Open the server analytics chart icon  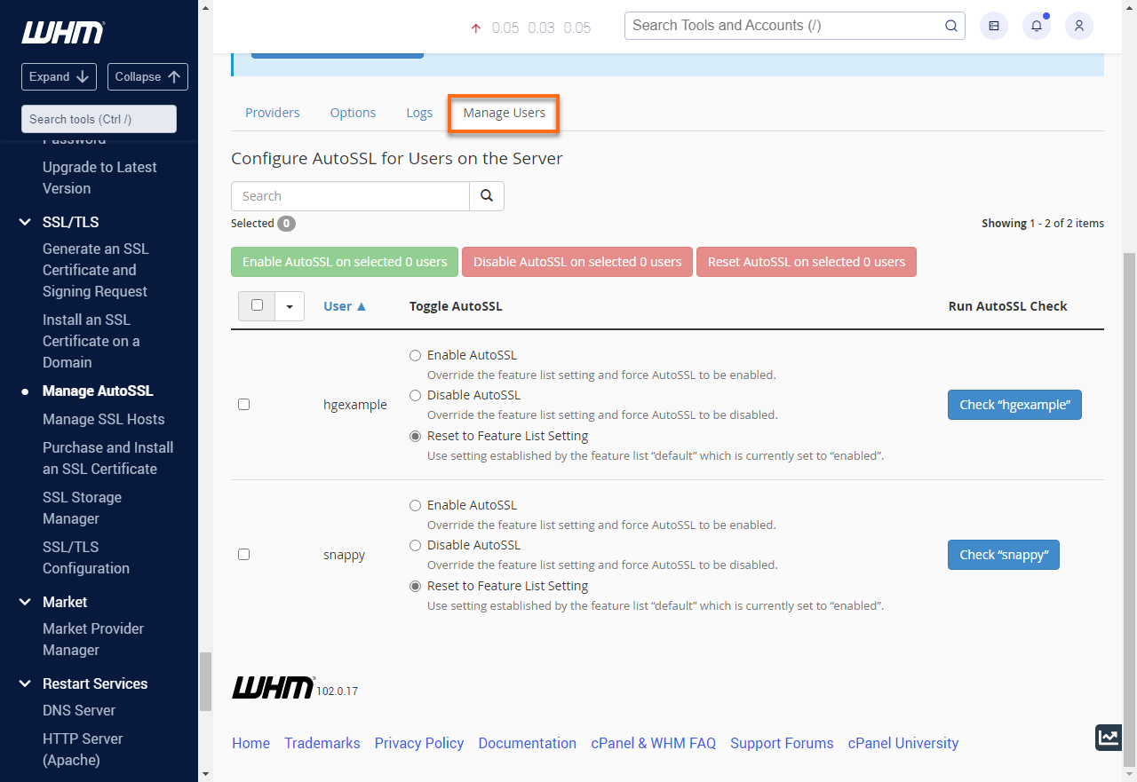point(1108,737)
